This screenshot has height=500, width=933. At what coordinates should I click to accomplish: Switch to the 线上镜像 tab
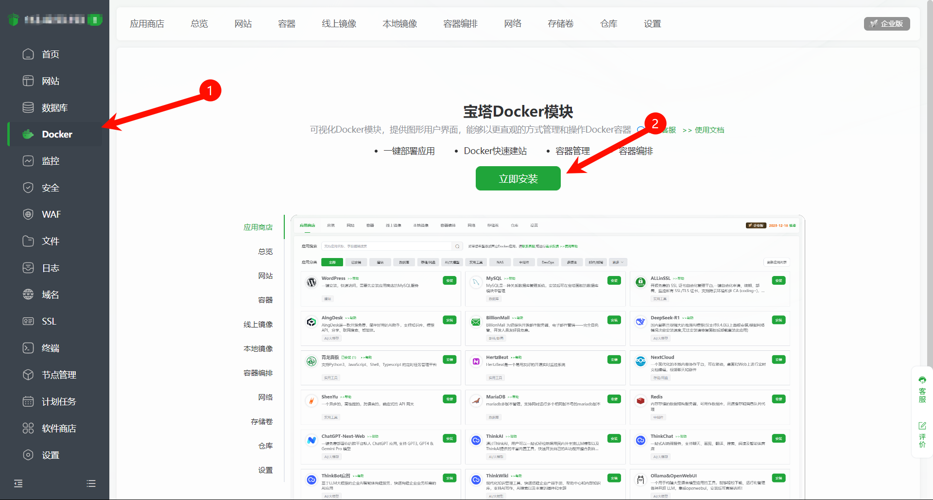(x=339, y=23)
